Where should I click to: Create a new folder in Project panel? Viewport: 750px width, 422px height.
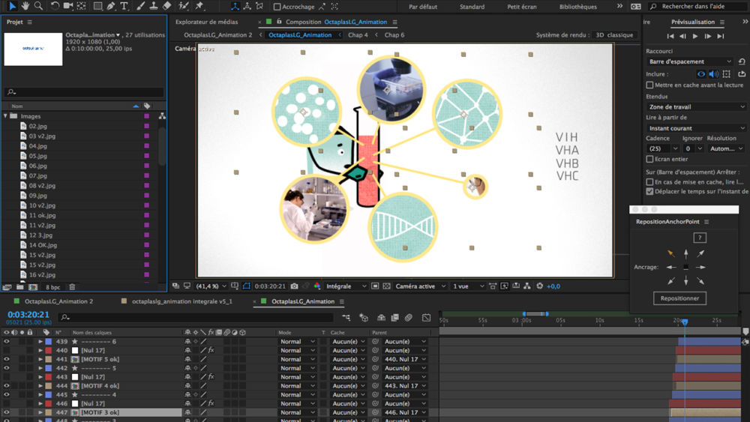tap(20, 287)
